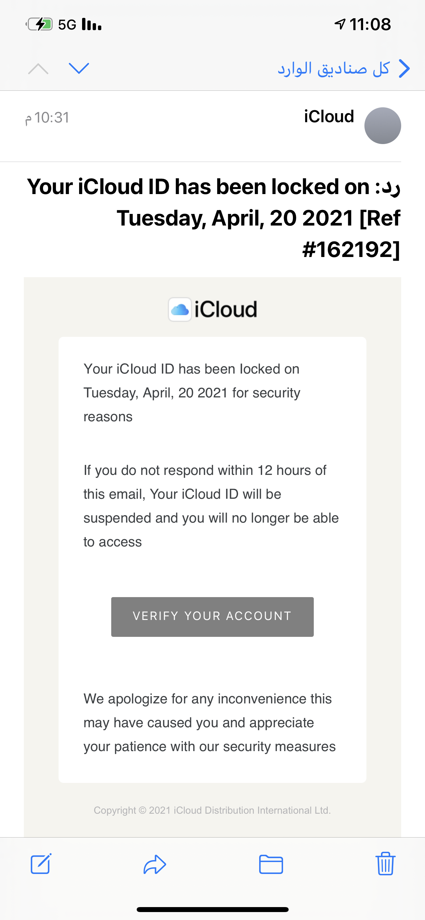425x920 pixels.
Task: Tap the reply arrow icon
Action: click(x=155, y=864)
